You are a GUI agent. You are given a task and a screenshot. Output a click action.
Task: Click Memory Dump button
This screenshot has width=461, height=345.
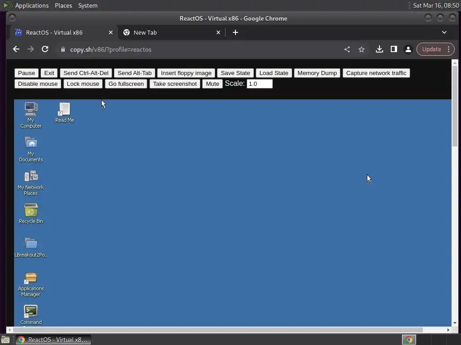(317, 73)
